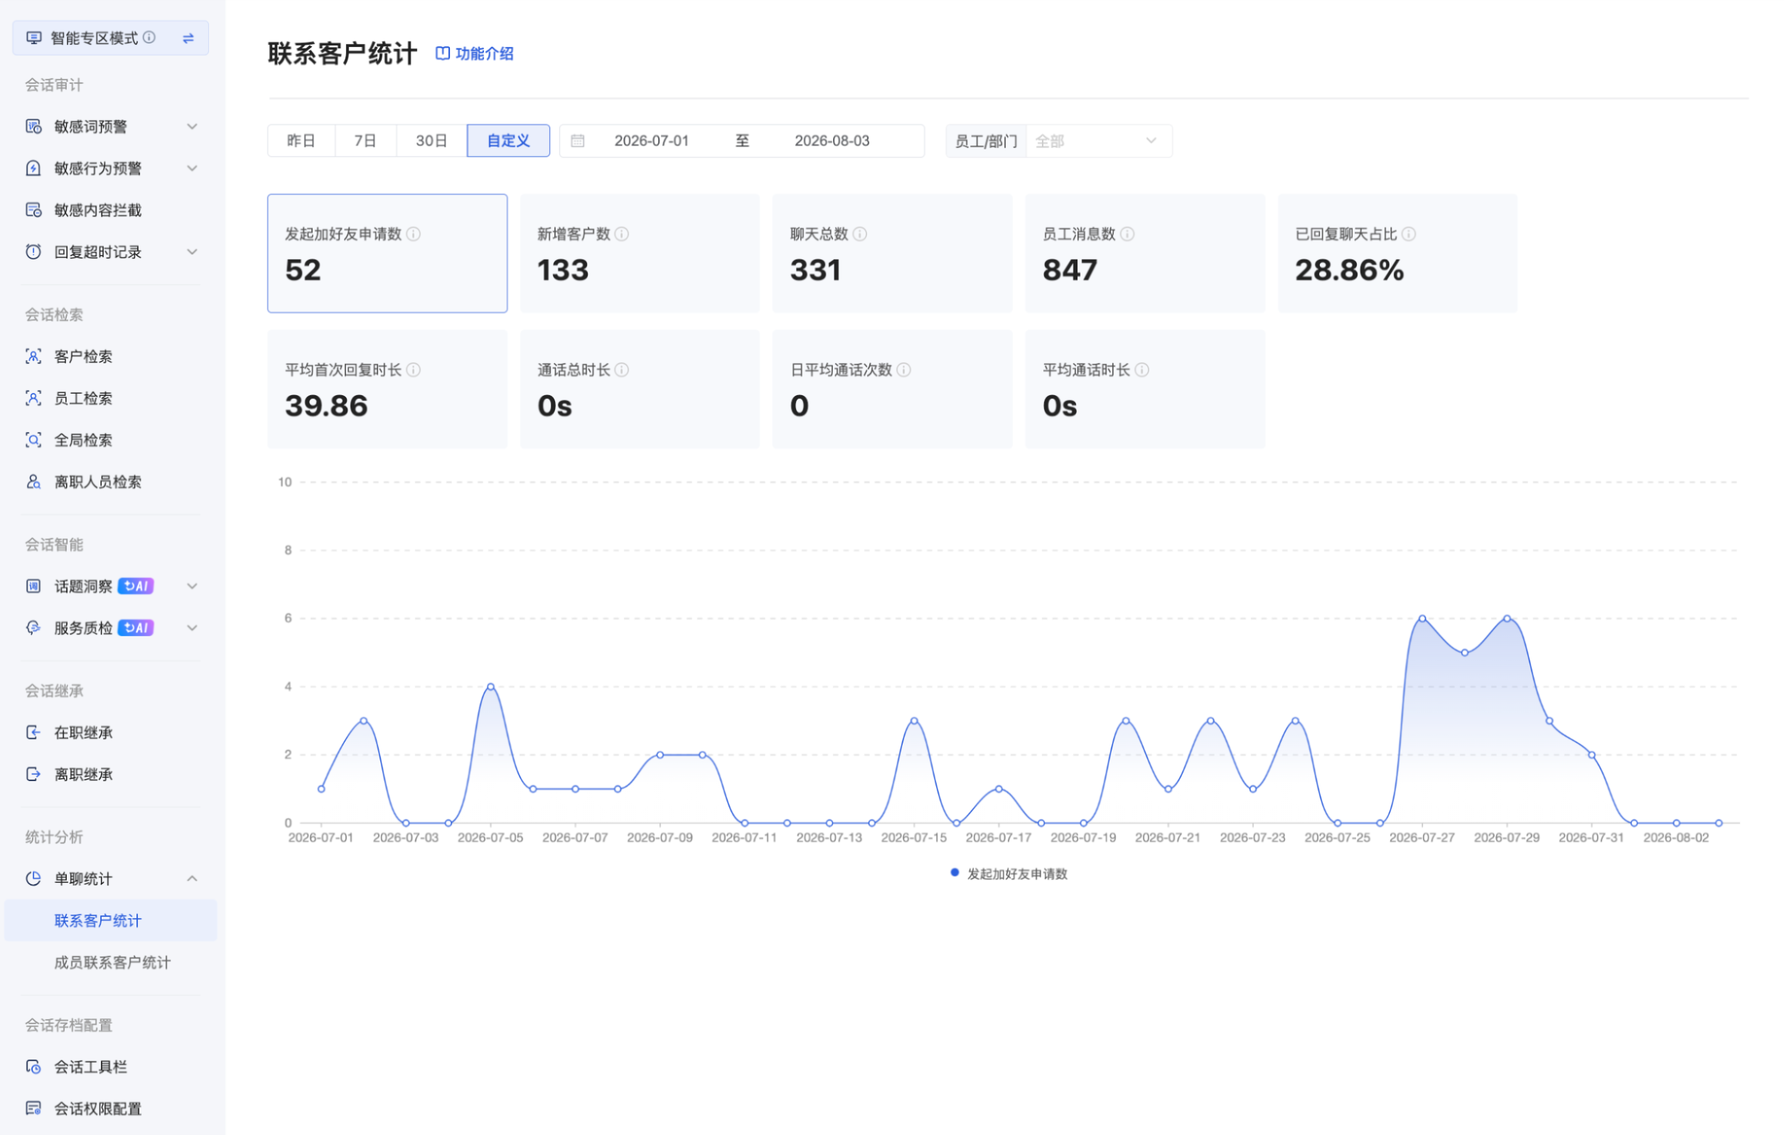
Task: Click info icon beside 已回复聊天占比
Action: click(1409, 234)
